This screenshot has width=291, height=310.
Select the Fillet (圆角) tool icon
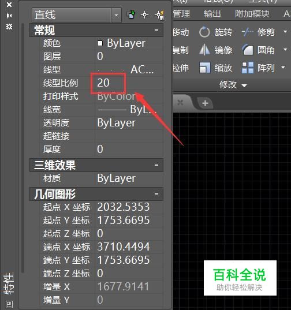[x=248, y=50]
